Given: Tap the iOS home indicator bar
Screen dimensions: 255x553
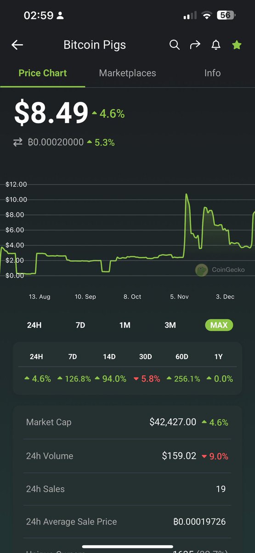Looking at the screenshot, I should [x=128, y=547].
